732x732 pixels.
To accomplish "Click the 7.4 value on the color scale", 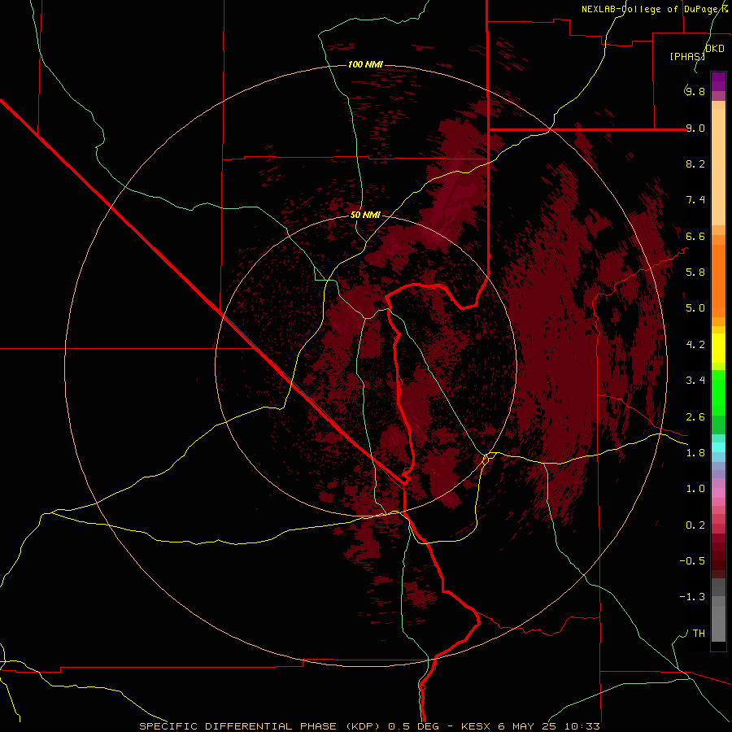I will (695, 200).
